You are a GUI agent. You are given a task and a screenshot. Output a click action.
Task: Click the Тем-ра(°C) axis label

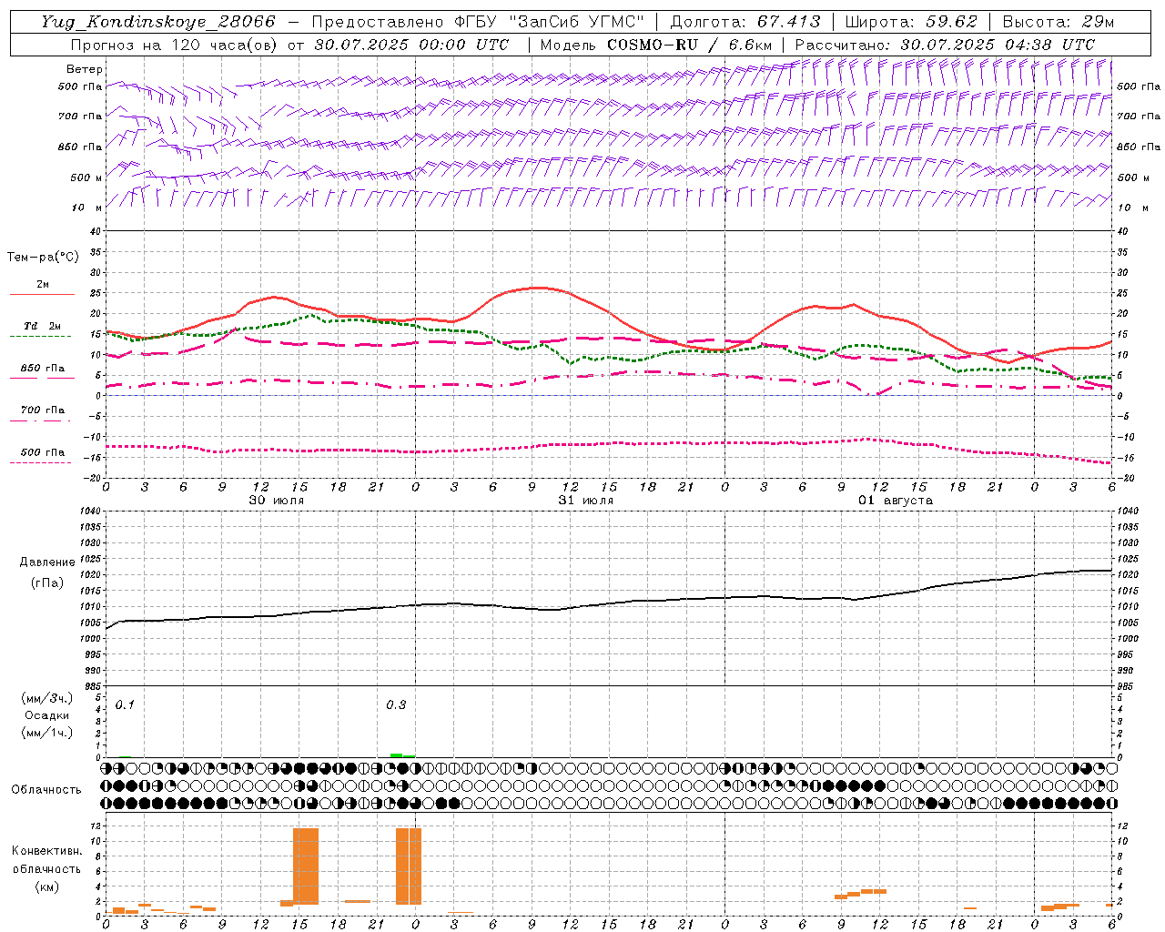point(43,258)
